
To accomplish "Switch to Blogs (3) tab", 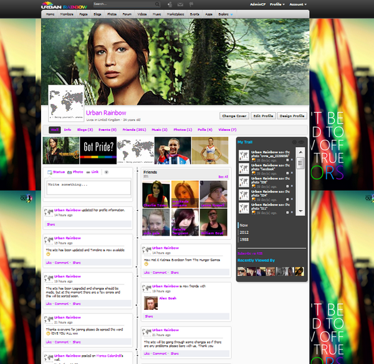I will click(x=85, y=130).
